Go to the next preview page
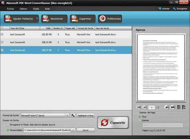190x139 pixels. [167, 107]
